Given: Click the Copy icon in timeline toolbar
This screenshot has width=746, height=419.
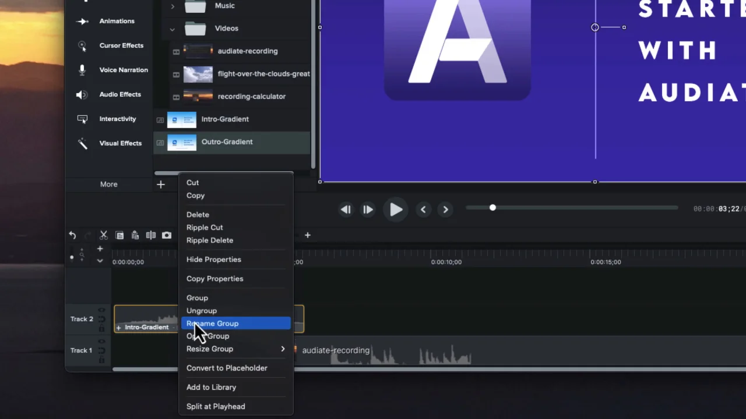Looking at the screenshot, I should point(119,235).
